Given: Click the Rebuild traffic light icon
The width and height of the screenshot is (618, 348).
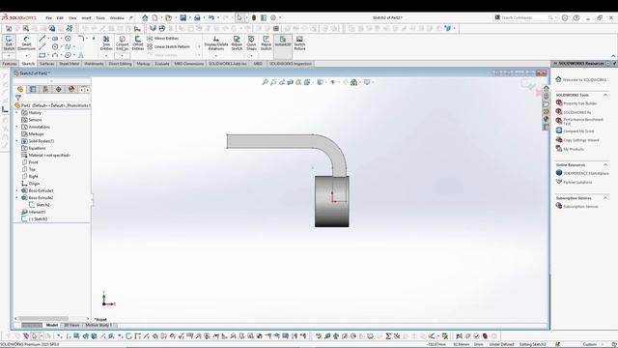Looking at the screenshot, I should click(254, 17).
